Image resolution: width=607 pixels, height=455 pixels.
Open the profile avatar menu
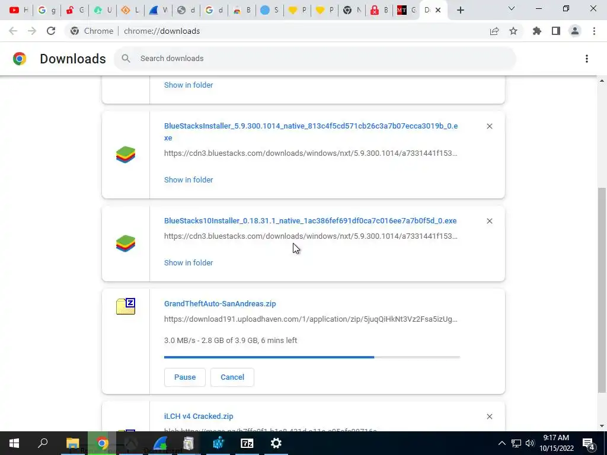coord(575,31)
